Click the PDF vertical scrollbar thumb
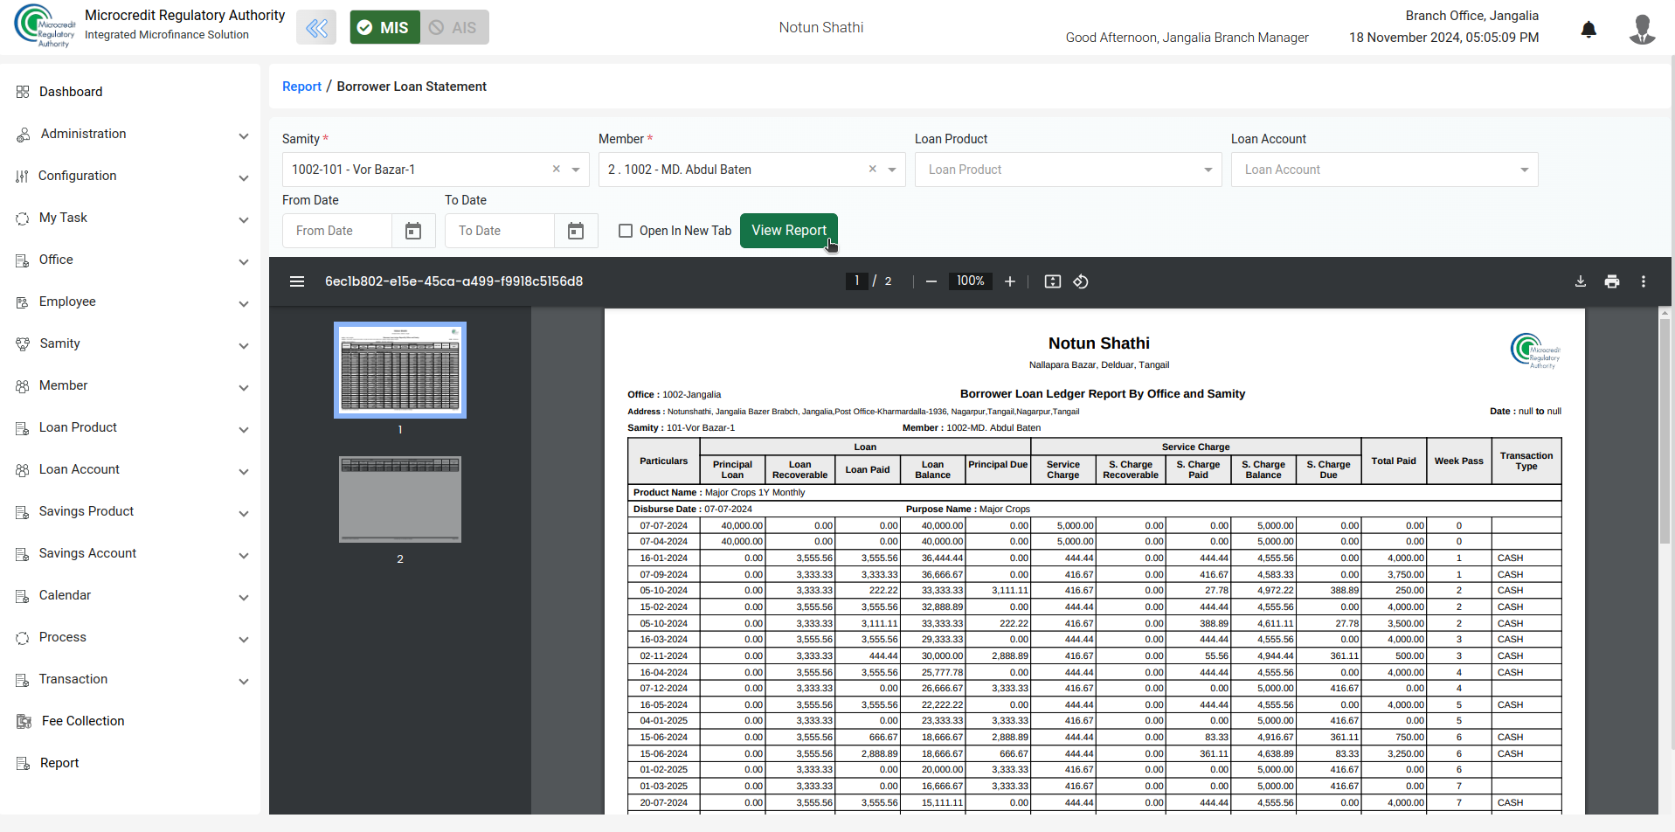The image size is (1675, 832). point(1665,430)
